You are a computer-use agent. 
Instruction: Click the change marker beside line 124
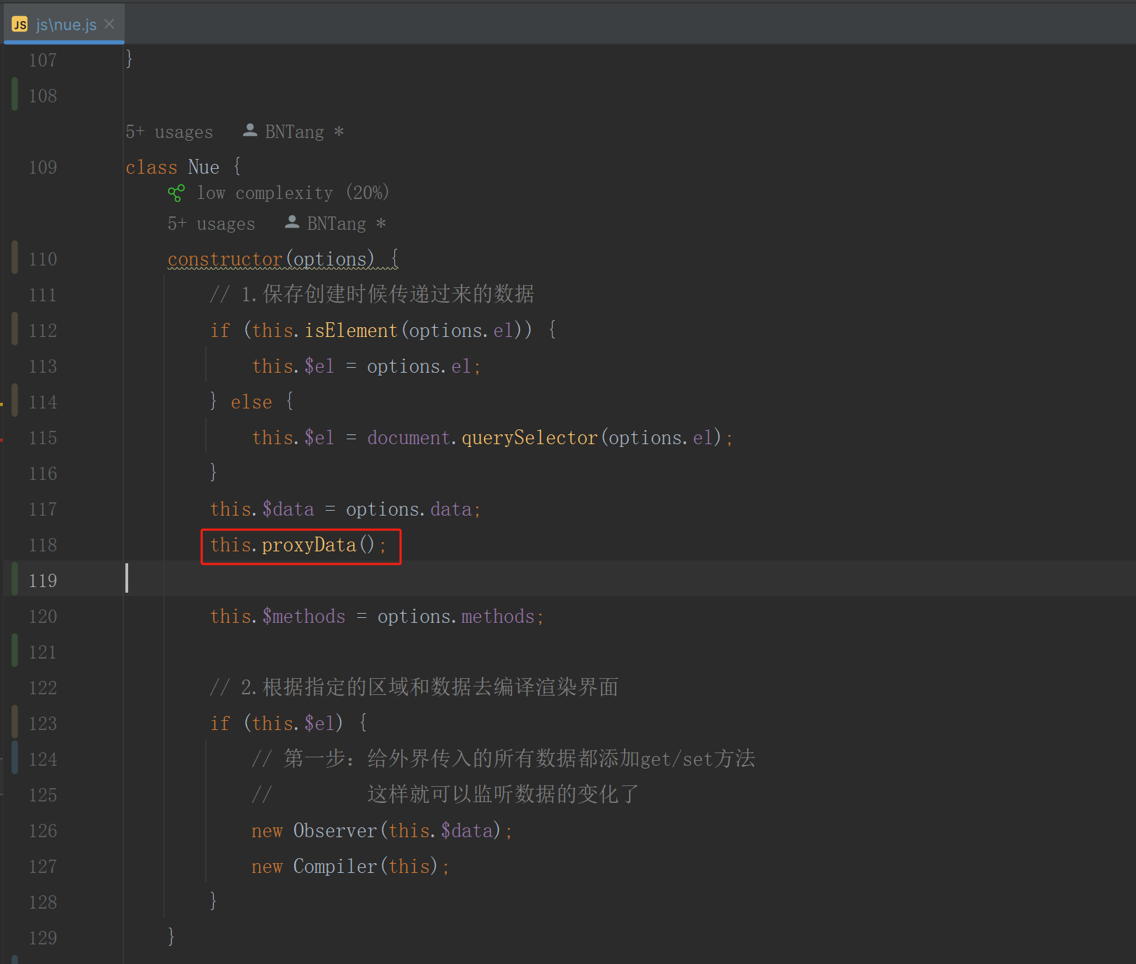pyautogui.click(x=15, y=758)
